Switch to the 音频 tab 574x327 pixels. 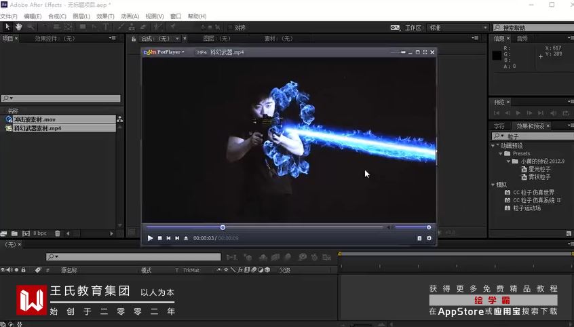522,39
